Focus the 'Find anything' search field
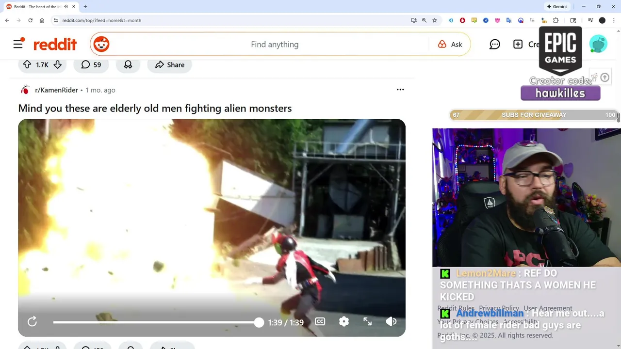The image size is (621, 349). [x=275, y=45]
